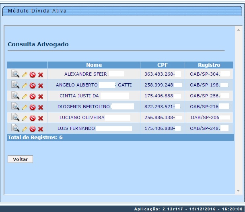Click the Registro column header
The image size is (245, 212).
[x=209, y=65]
